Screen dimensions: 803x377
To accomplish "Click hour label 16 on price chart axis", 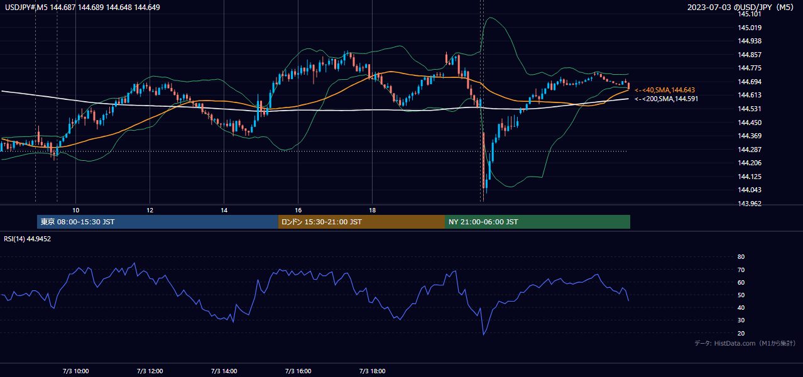I will pyautogui.click(x=298, y=210).
